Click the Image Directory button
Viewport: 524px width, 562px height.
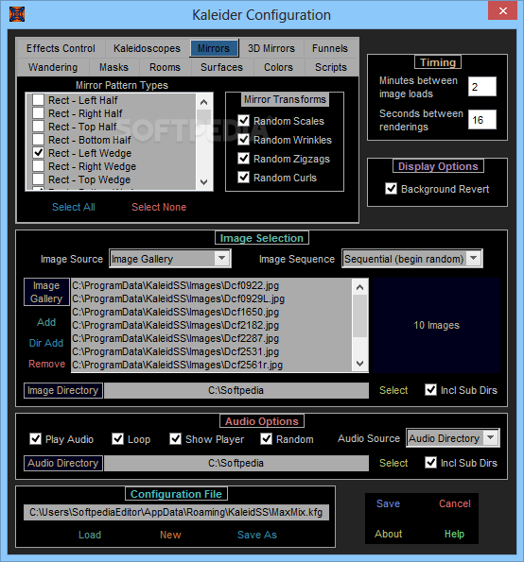click(x=63, y=390)
